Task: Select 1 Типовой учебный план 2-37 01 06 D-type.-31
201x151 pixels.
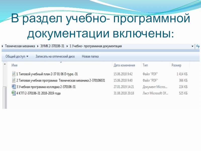Action: [47, 74]
